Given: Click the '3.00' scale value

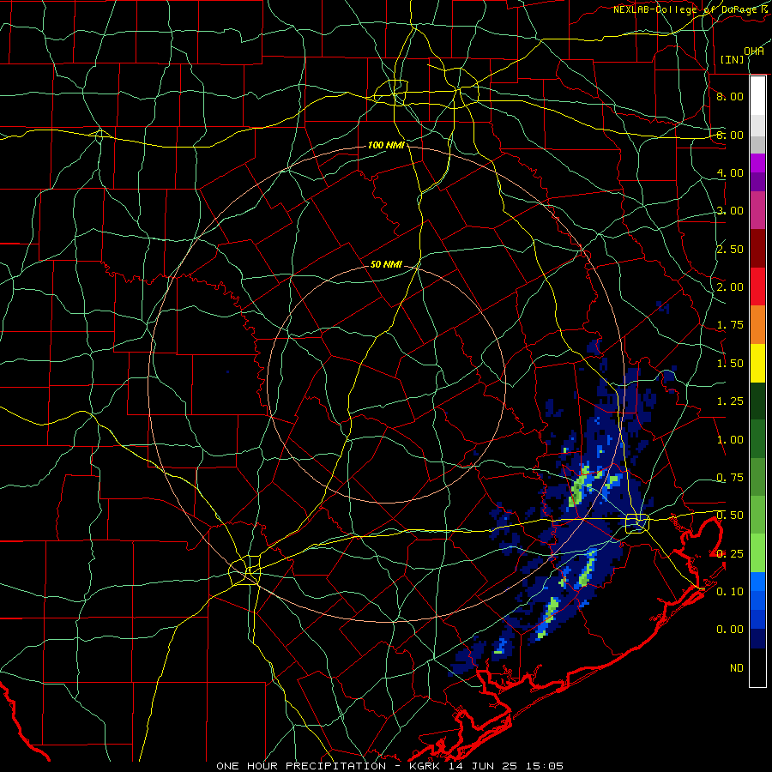Looking at the screenshot, I should coord(730,211).
